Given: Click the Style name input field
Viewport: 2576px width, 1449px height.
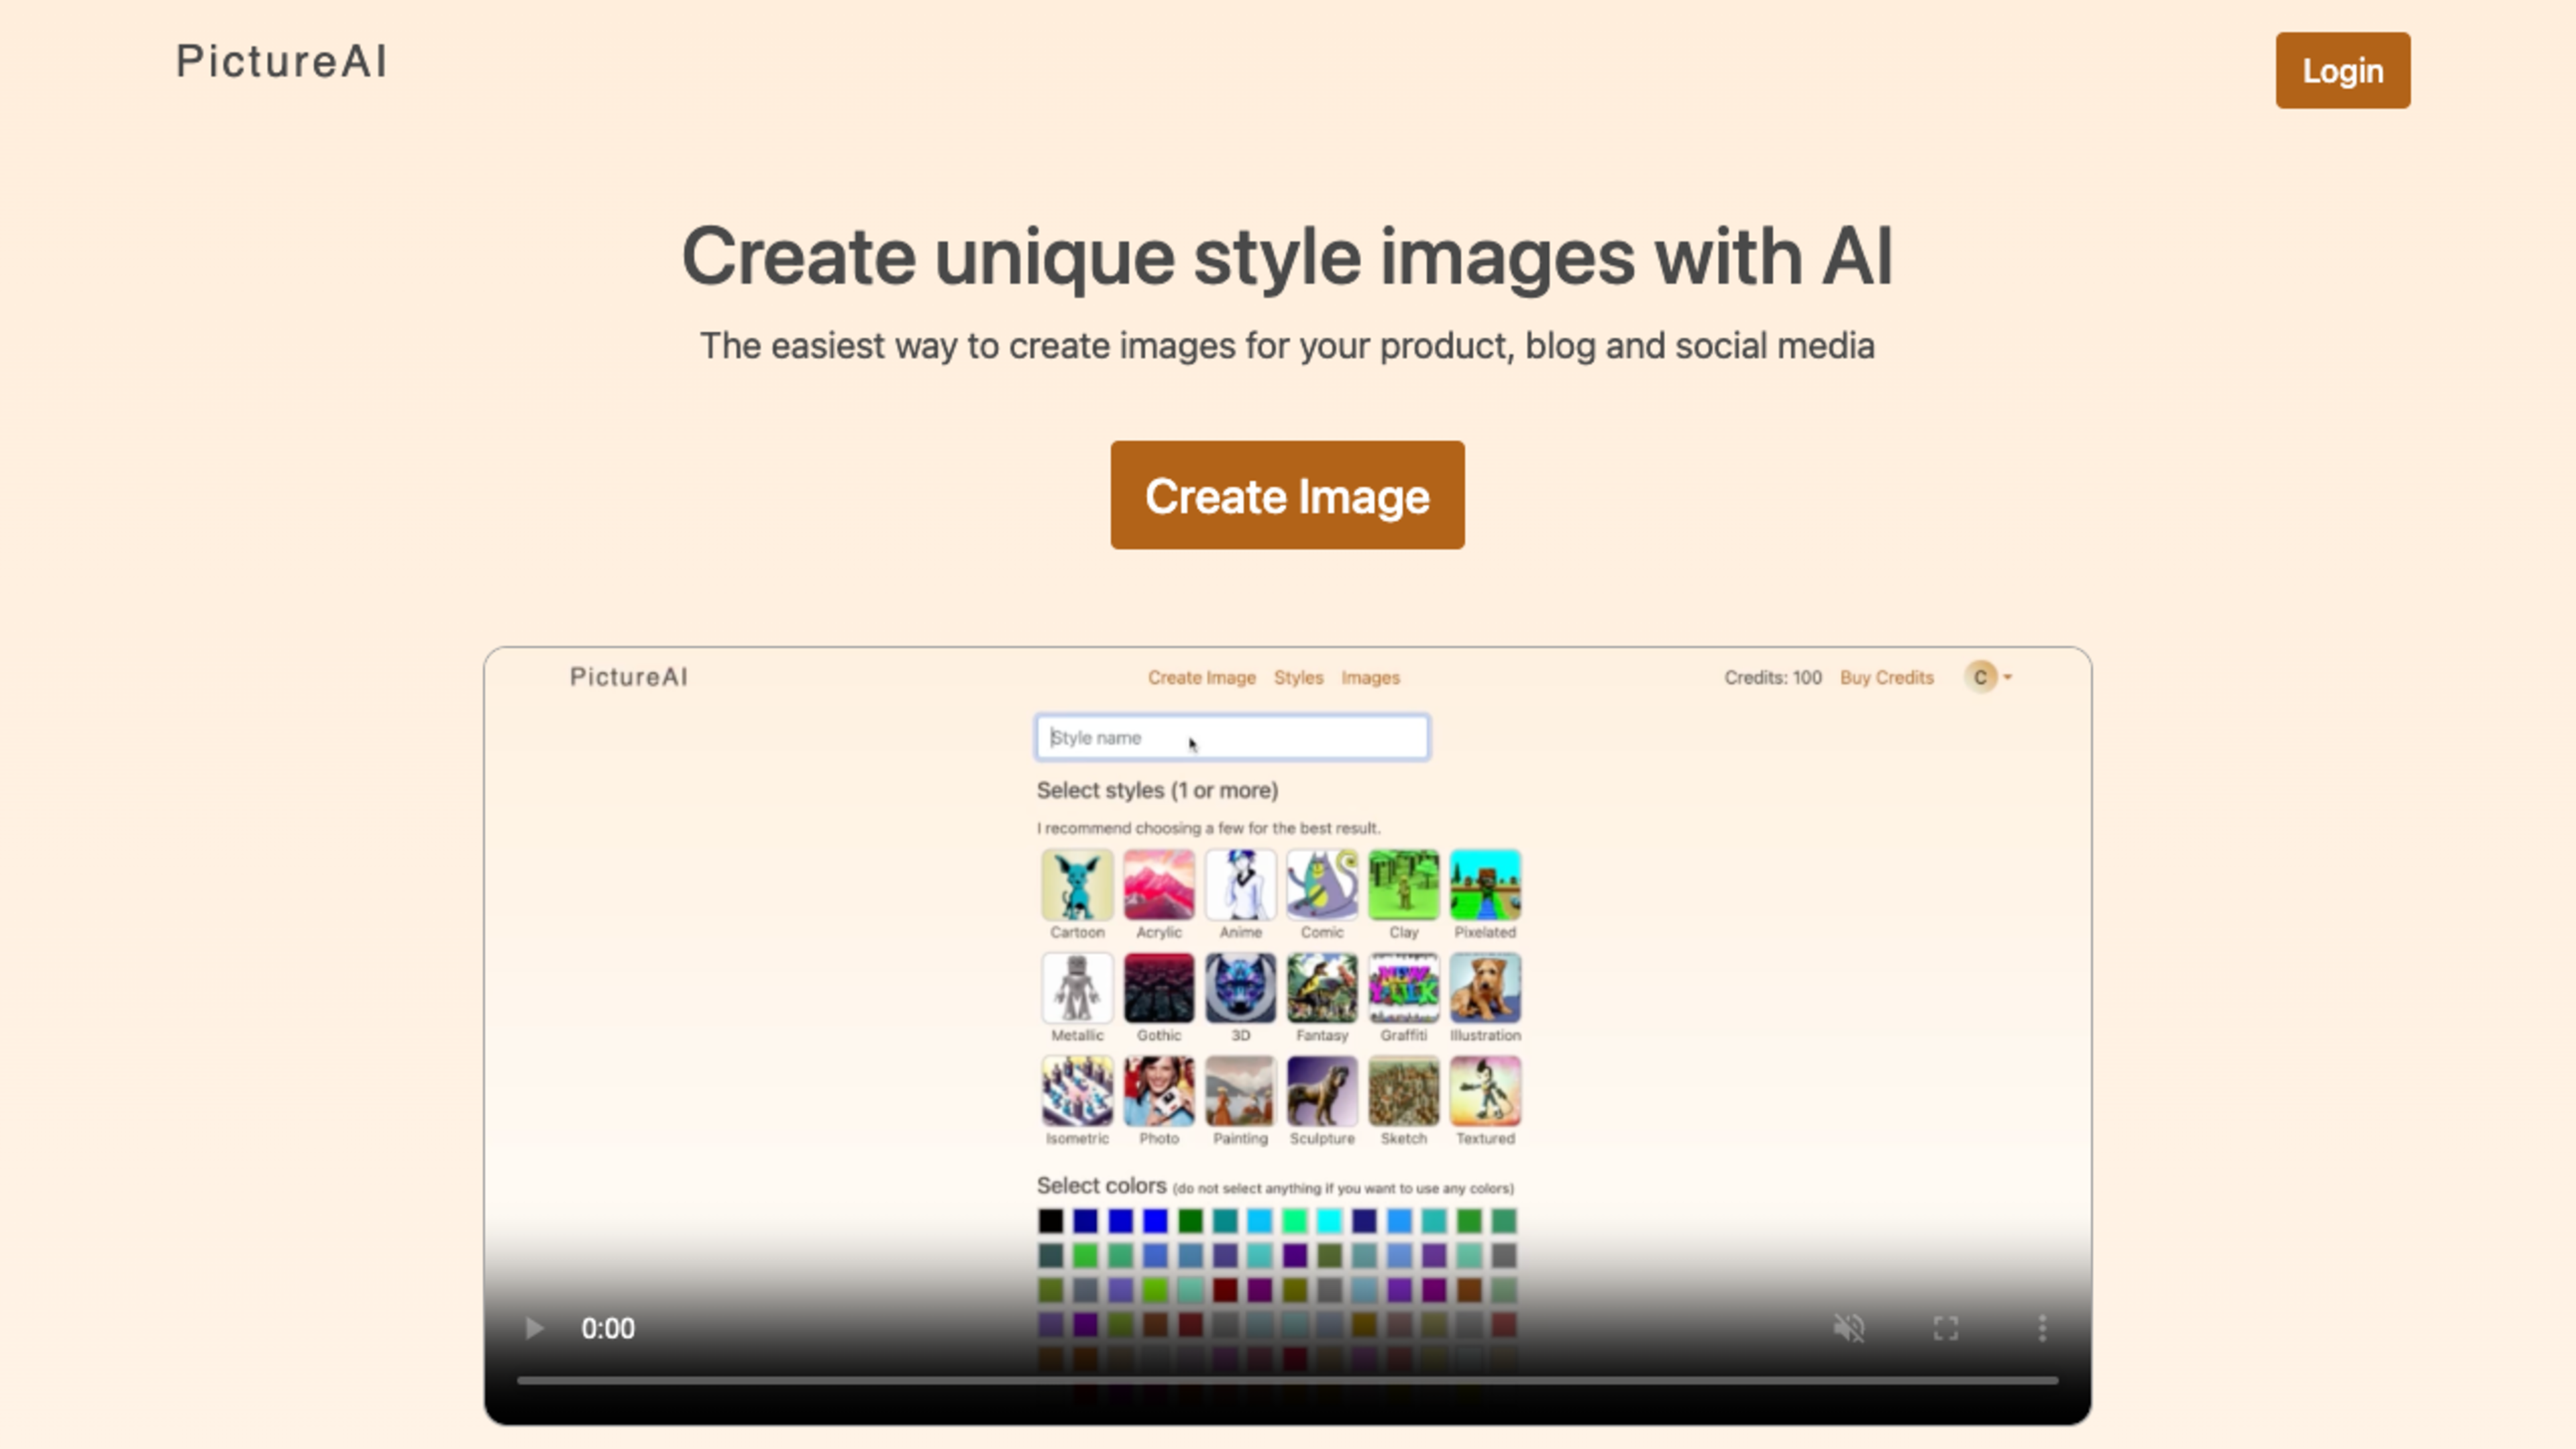Looking at the screenshot, I should [x=1232, y=737].
